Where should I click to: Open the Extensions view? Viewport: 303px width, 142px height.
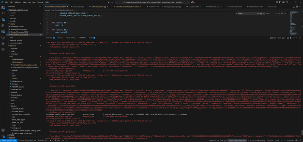(3, 31)
